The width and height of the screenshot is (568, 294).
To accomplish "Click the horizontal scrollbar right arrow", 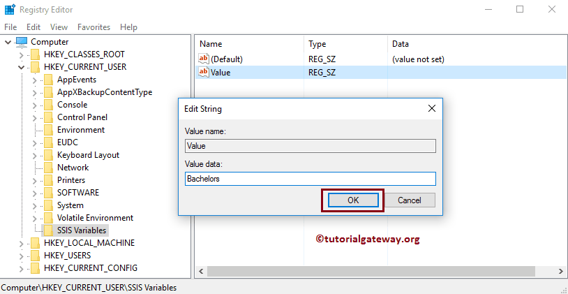I will click(561, 271).
